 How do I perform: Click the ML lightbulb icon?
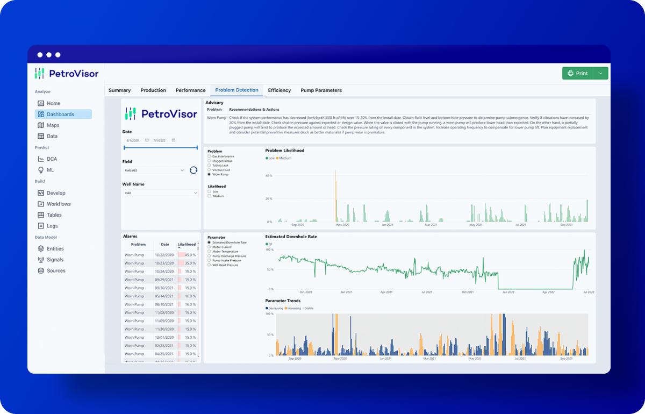click(x=41, y=170)
